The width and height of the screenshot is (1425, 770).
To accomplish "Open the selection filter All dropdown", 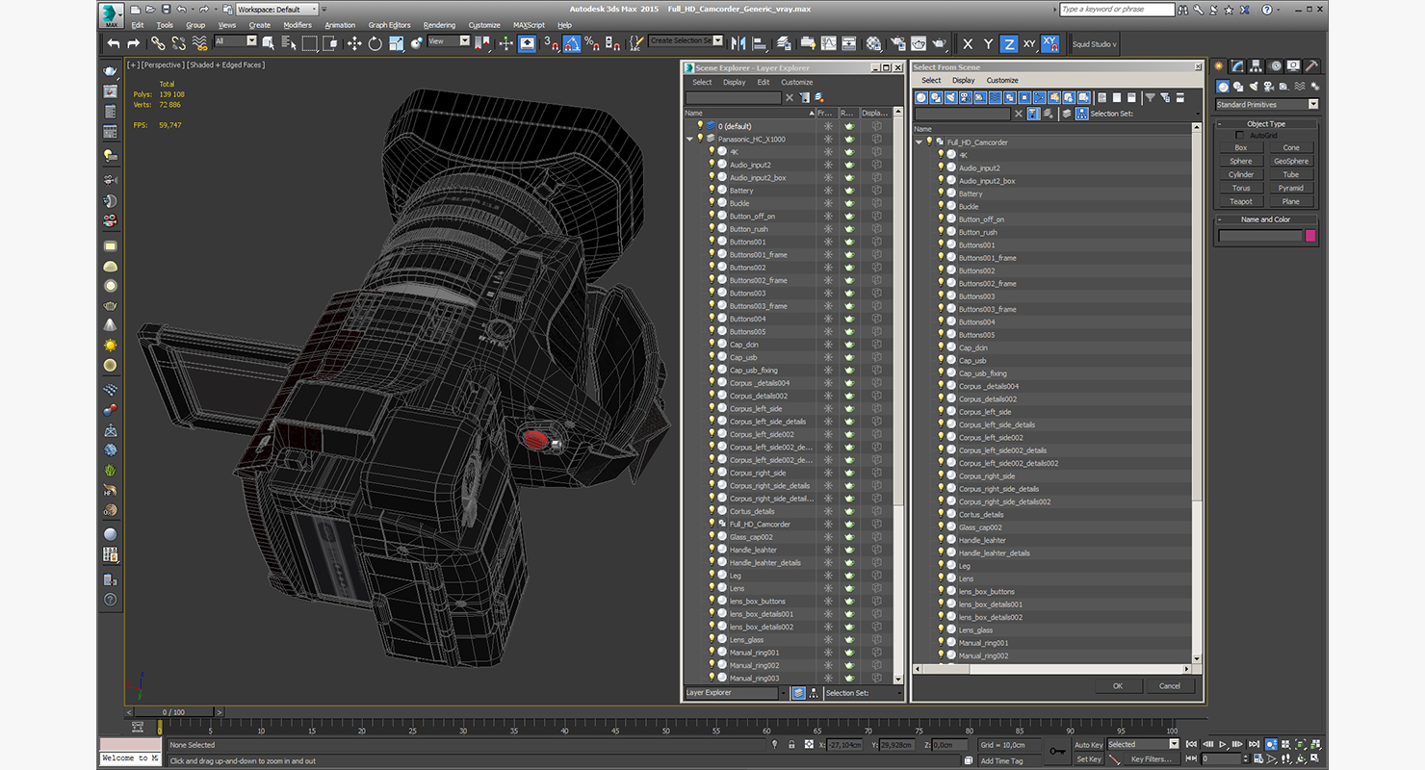I will coord(236,41).
